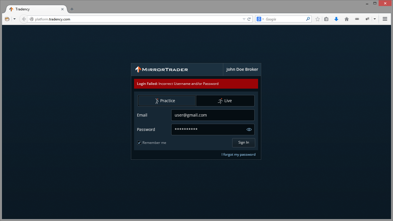The height and width of the screenshot is (221, 393).
Task: Bookmark this page with the star
Action: (318, 19)
